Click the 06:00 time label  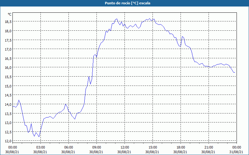tap(68, 148)
